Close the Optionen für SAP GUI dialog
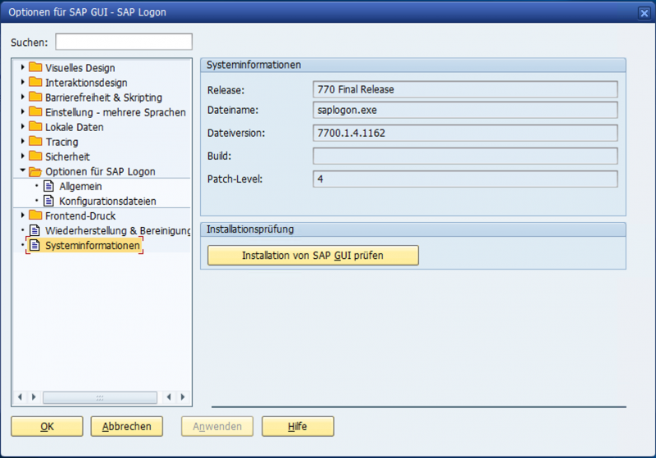The height and width of the screenshot is (458, 656). [x=645, y=13]
